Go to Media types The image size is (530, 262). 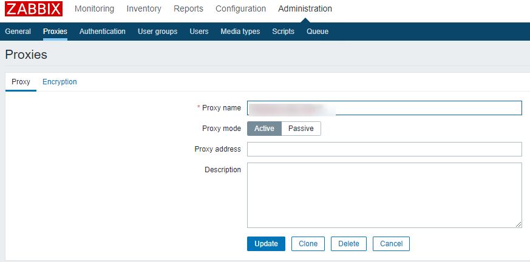pyautogui.click(x=240, y=32)
